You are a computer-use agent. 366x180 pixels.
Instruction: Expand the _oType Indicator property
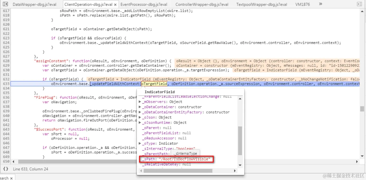point(140,143)
